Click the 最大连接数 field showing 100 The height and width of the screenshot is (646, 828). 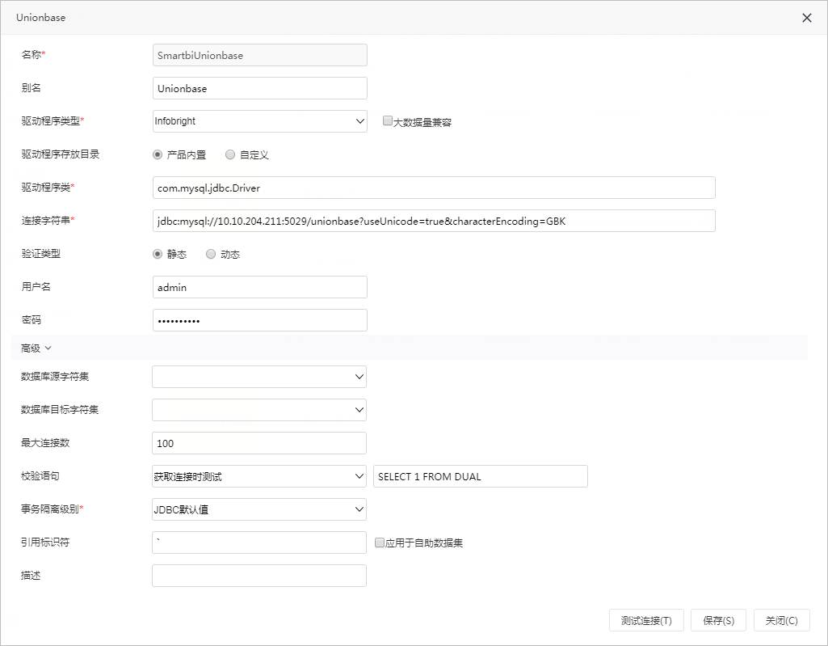point(259,443)
